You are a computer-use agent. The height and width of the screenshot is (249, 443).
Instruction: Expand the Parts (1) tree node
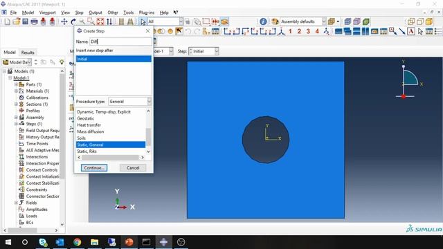pyautogui.click(x=16, y=84)
